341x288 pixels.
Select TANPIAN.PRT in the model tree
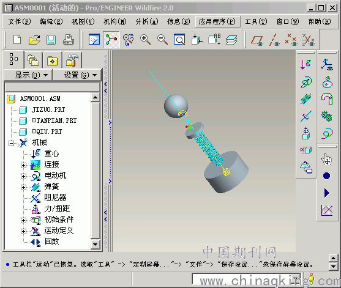(54, 120)
